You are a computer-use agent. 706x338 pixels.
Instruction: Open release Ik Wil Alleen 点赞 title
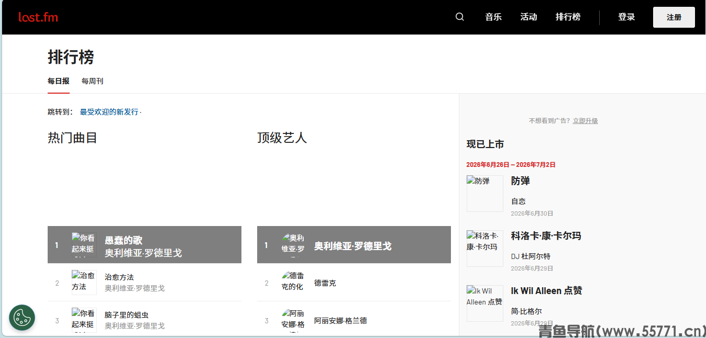point(547,291)
